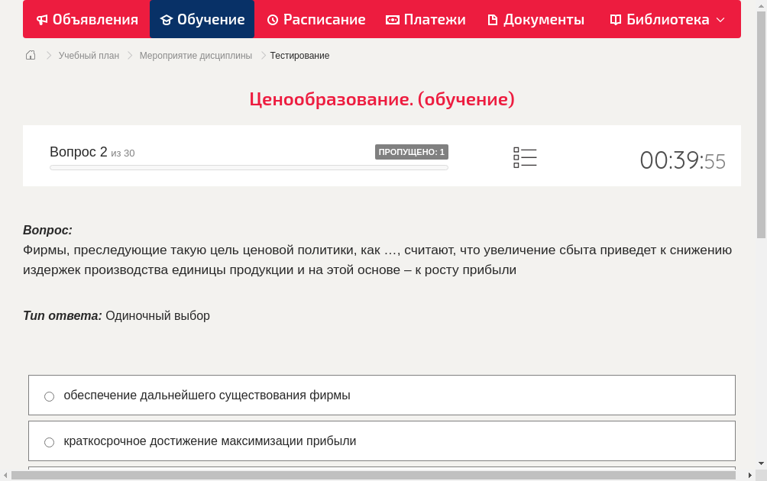Open the breadcrumb item Мероприятие дисциплины
767x481 pixels.
[196, 55]
